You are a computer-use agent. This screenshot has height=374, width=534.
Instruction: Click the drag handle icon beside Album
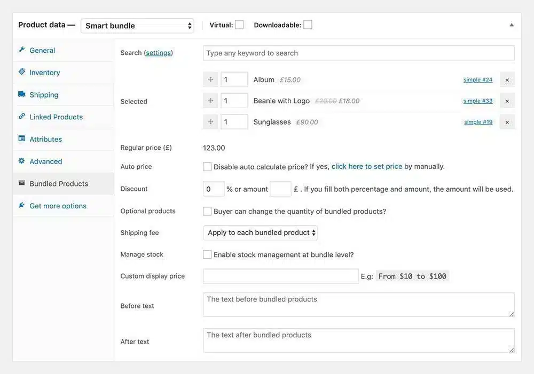point(210,79)
